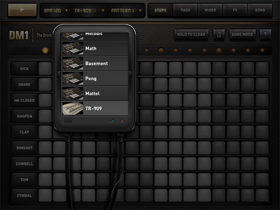Toggle step 1 on the CLAP row
Screen dimensions: 280x210
pos(45,132)
